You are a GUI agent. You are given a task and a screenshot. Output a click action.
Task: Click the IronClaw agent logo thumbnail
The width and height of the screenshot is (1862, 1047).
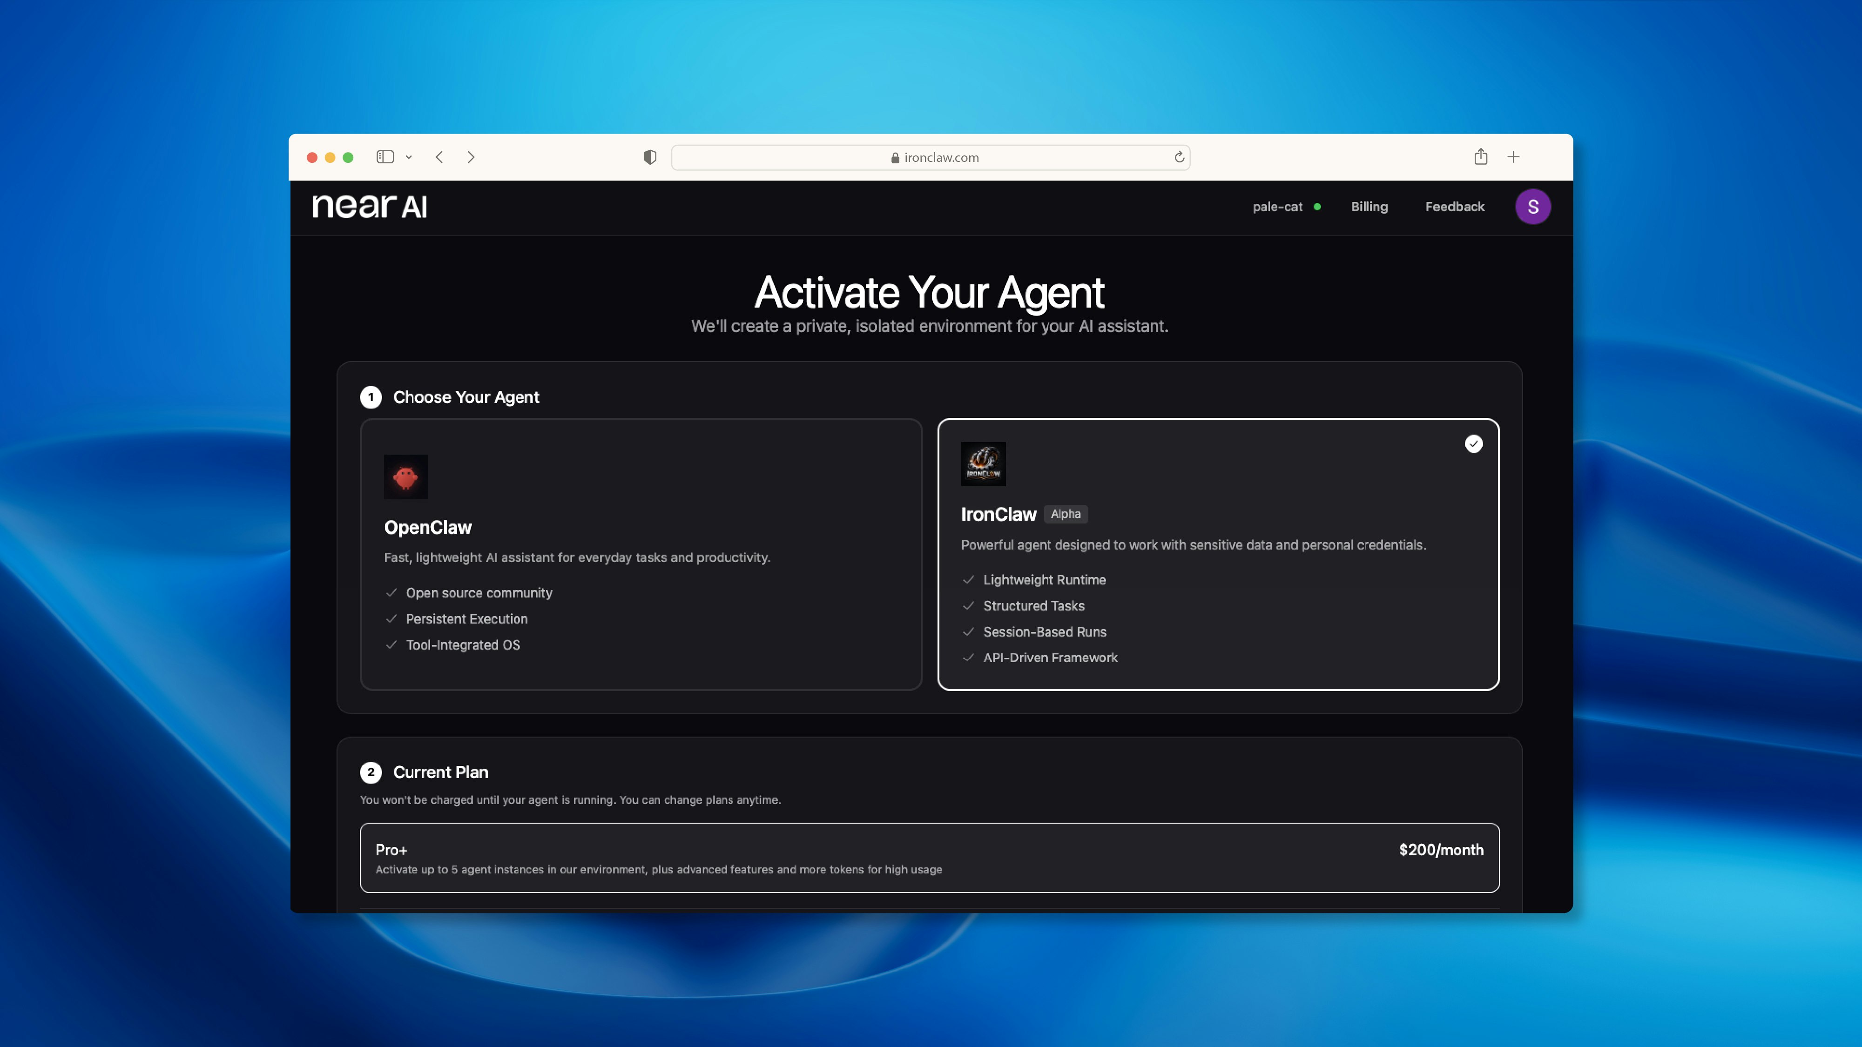tap(983, 463)
